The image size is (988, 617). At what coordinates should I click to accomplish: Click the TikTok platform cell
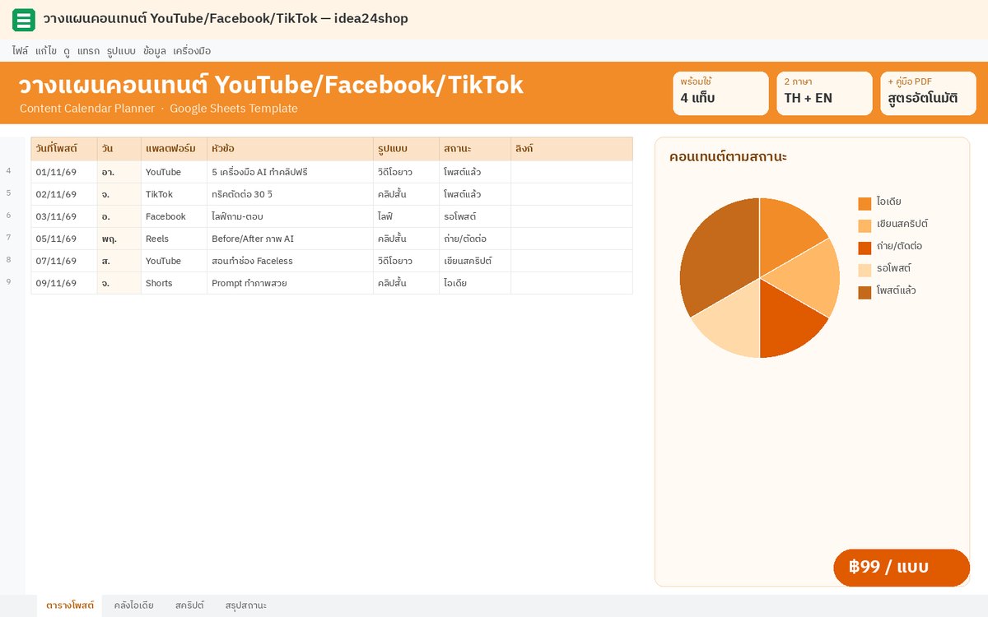pos(174,194)
